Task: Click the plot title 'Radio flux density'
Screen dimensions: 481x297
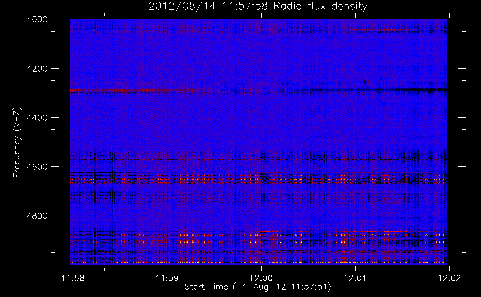Action: tap(320, 6)
